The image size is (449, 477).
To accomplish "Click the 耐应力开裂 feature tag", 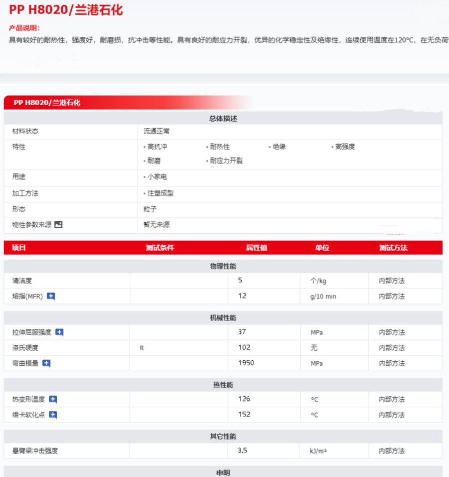I will pos(226,160).
